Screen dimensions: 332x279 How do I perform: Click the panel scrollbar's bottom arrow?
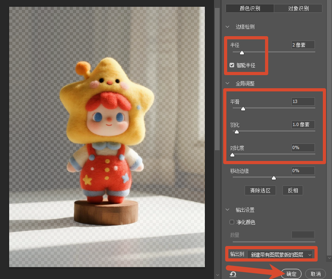[x=330, y=258]
